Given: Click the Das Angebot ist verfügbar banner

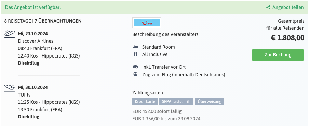Looking at the screenshot, I should pos(154,8).
